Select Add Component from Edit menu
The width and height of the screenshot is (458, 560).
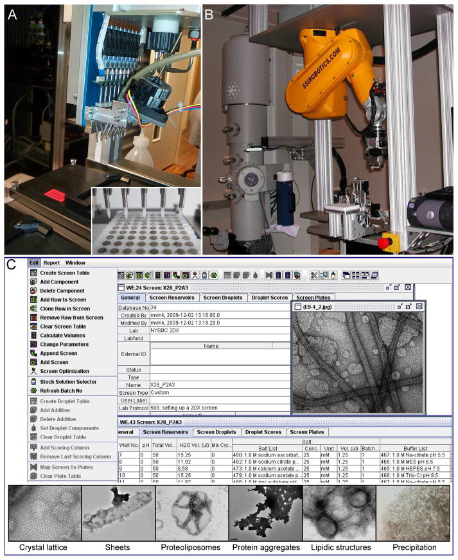pos(62,282)
